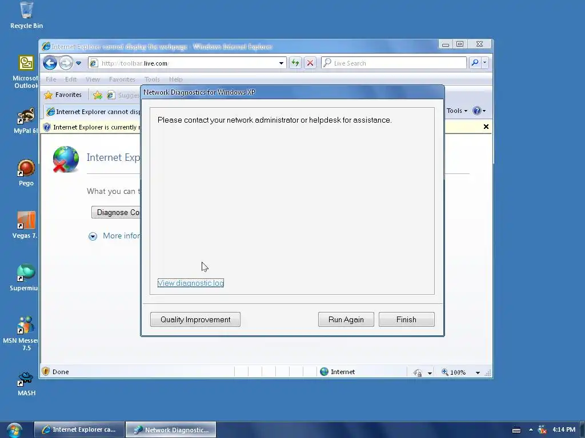Viewport: 585px width, 438px height.
Task: Open the Favorites menu in menu bar
Action: coord(122,79)
